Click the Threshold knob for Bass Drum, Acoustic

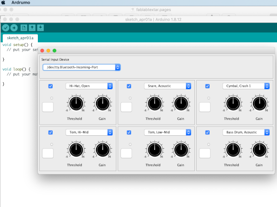coord(233,150)
